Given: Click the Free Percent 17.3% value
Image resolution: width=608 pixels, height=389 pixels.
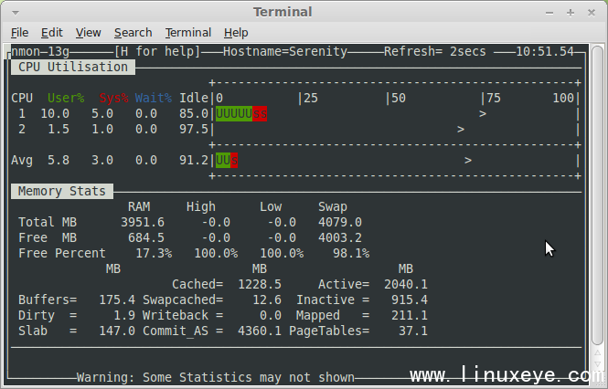Looking at the screenshot, I should click(x=154, y=253).
